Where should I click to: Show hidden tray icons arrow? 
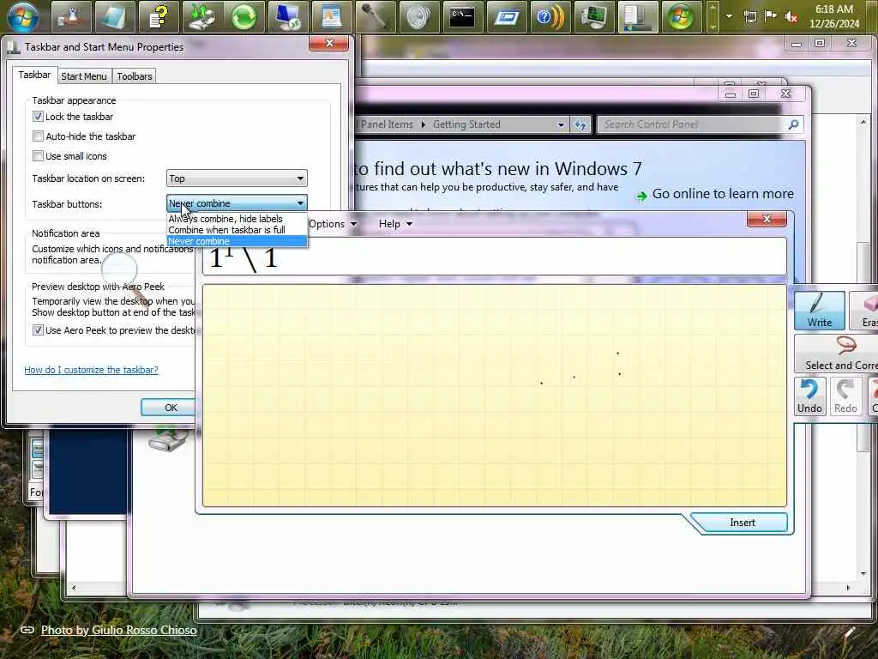tap(729, 16)
